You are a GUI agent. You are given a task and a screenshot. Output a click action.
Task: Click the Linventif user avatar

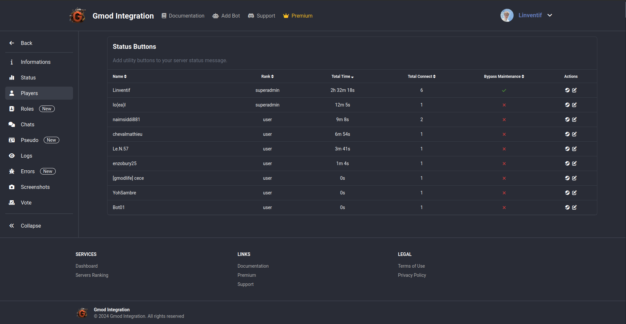(507, 15)
